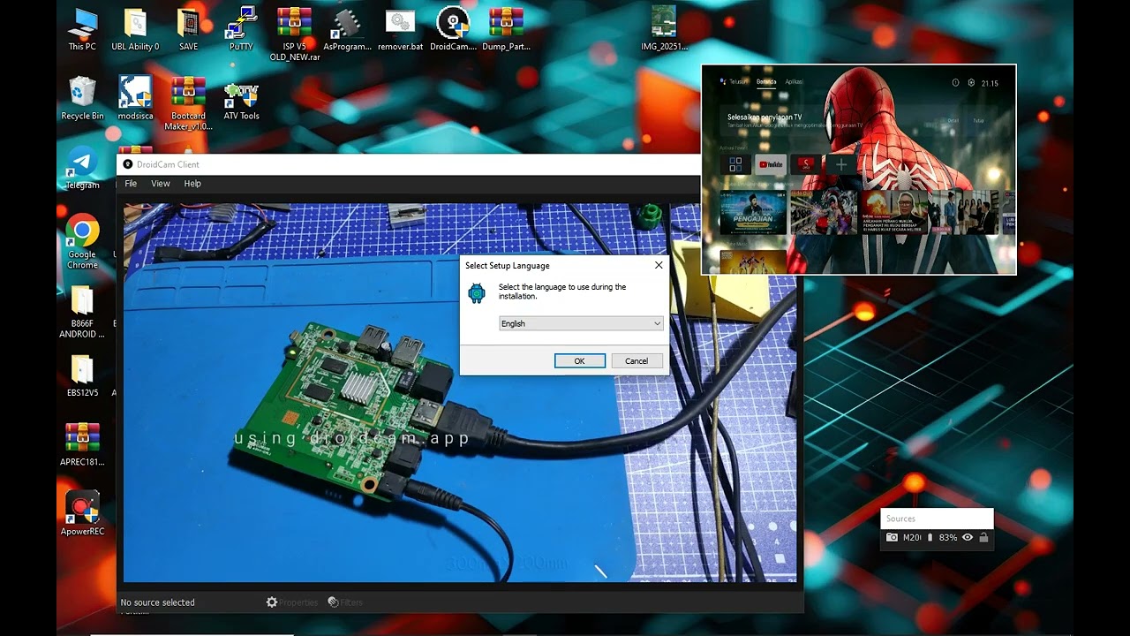
Task: Open ISP V5 OLD_NEW.rar archive
Action: point(295,34)
